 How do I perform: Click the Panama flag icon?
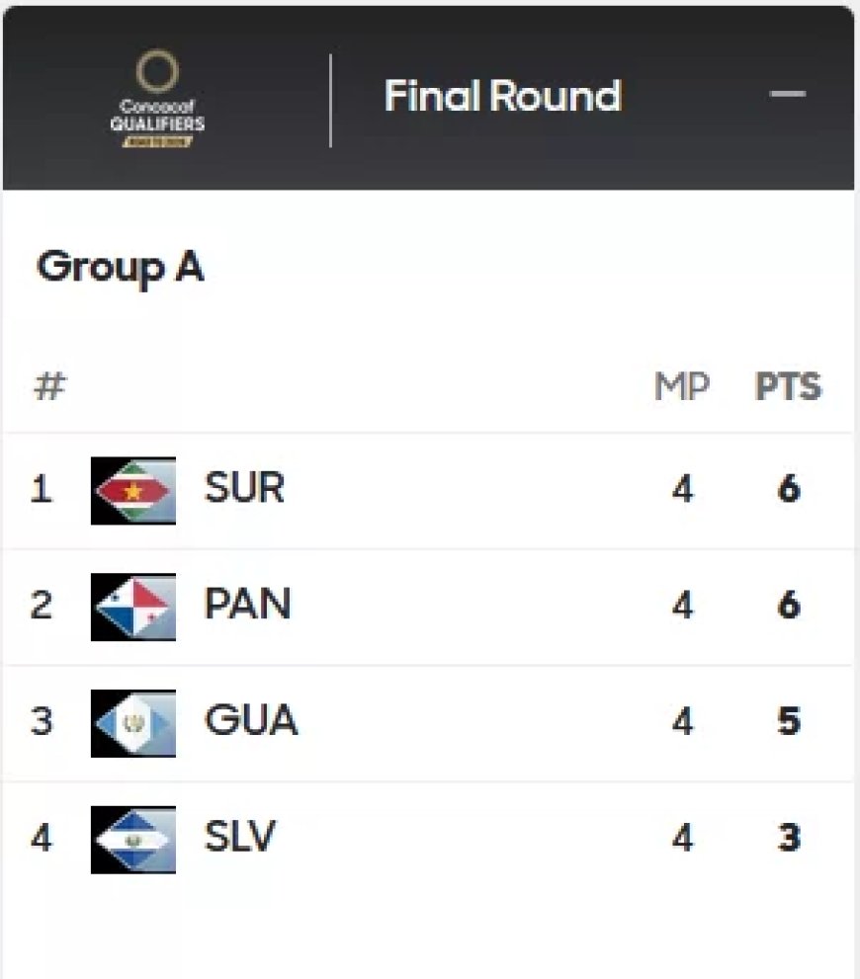tap(133, 607)
